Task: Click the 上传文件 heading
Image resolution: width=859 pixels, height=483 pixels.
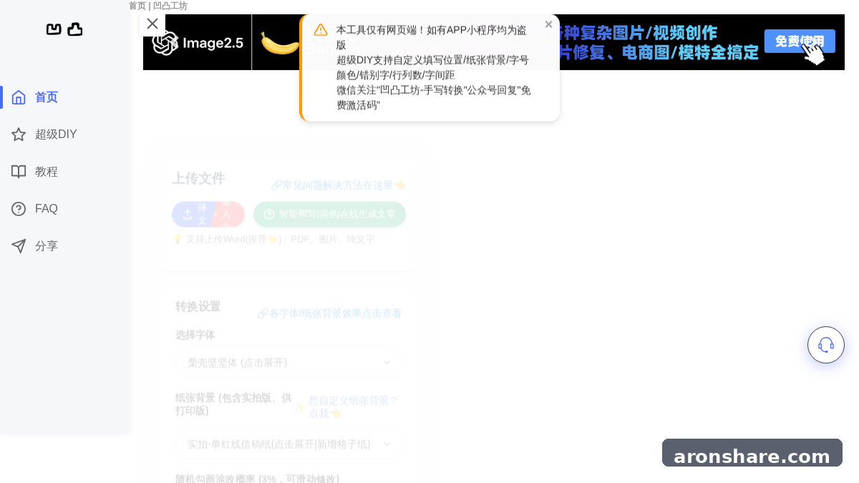Action: [198, 178]
